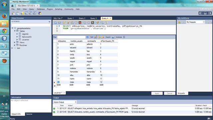
Task: Click the create new routine icon
Action: (35, 13)
